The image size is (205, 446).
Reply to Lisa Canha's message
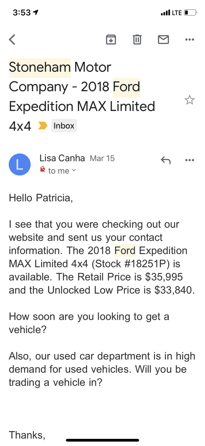click(165, 160)
